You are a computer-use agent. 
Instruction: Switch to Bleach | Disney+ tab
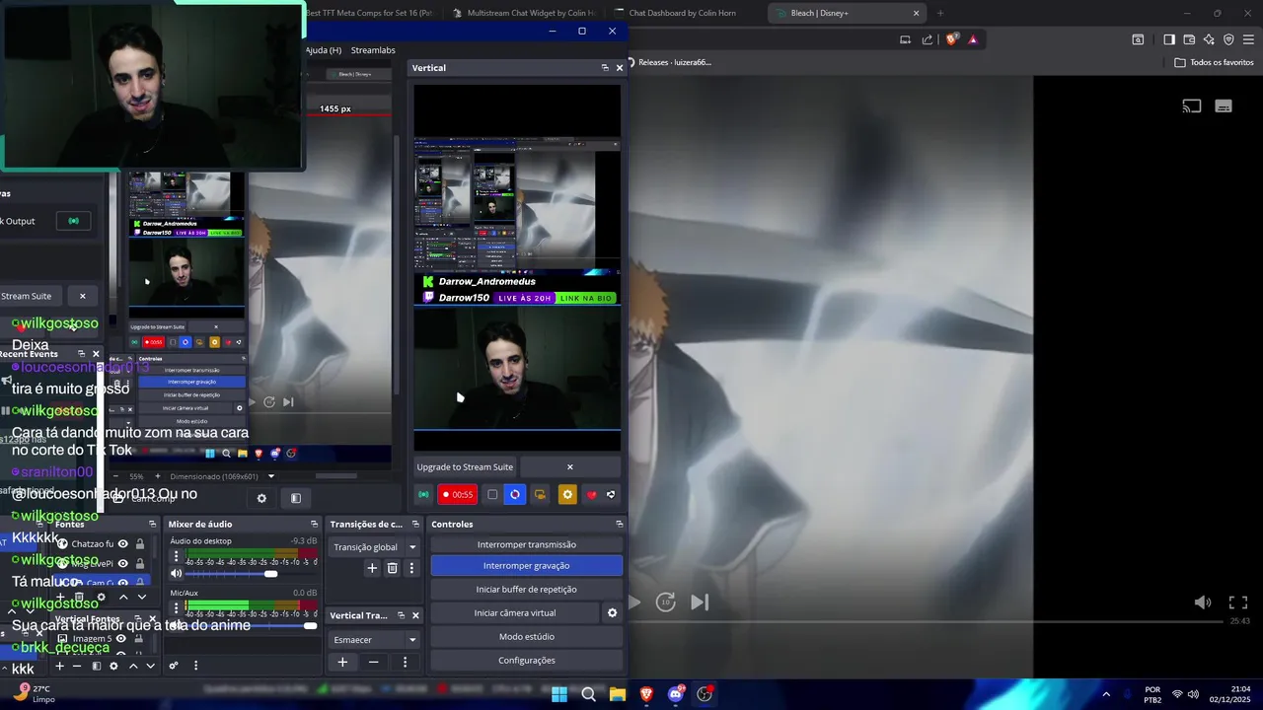tap(848, 13)
